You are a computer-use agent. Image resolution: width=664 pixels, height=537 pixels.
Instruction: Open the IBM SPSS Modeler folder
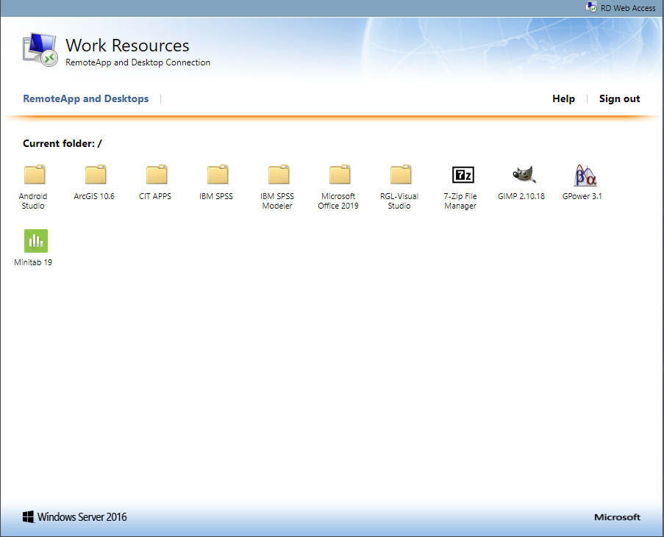[x=278, y=175]
